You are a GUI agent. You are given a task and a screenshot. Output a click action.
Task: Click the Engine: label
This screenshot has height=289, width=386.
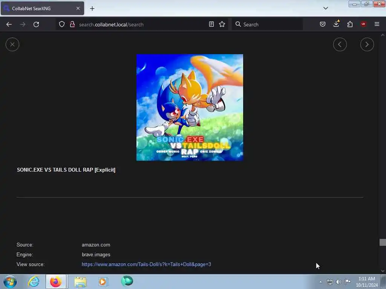[x=25, y=255]
